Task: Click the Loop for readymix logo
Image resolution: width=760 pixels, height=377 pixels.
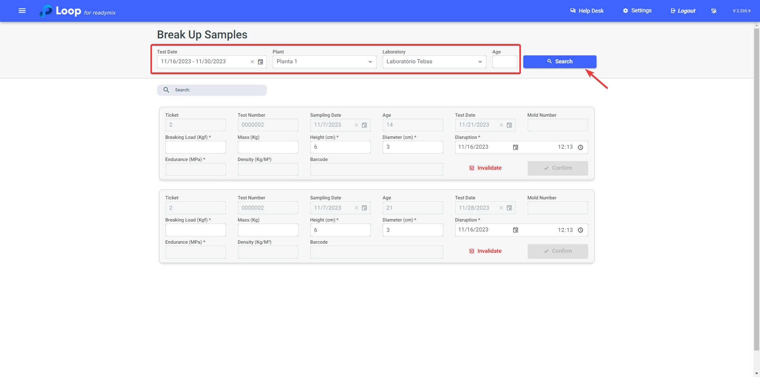Action: pyautogui.click(x=78, y=11)
